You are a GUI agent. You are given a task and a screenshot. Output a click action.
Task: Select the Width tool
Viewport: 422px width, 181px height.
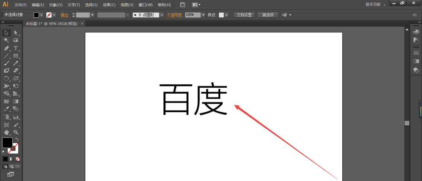[x=6, y=86]
